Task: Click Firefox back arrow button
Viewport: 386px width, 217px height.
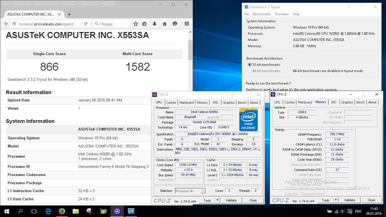Action: point(6,24)
